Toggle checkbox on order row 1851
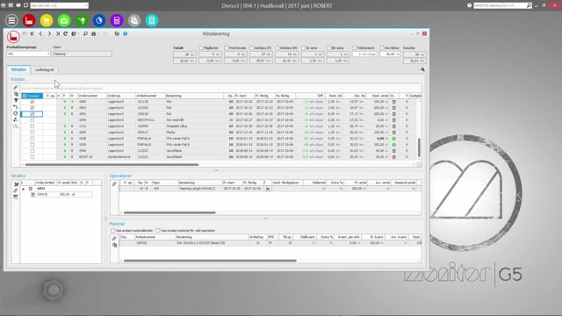 (x=32, y=114)
